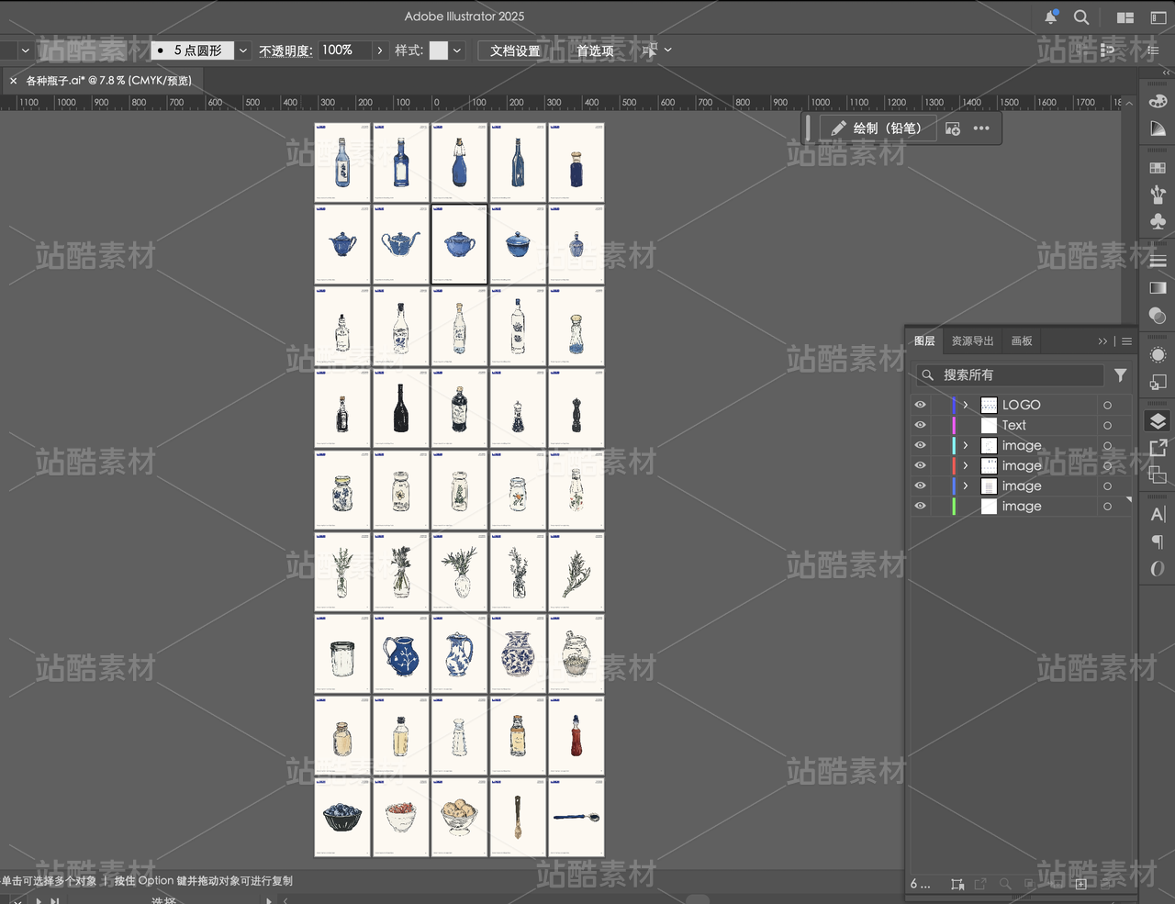The width and height of the screenshot is (1175, 904).
Task: Open the Swatches panel icon
Action: (1158, 168)
